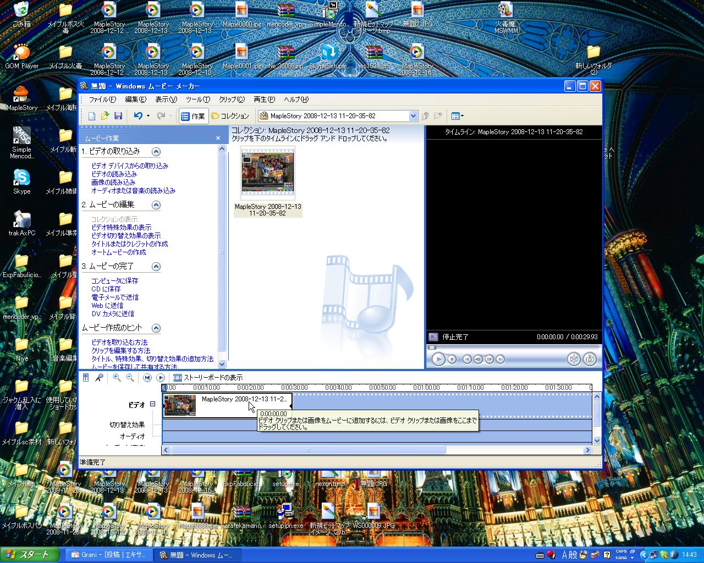Click the 0:00:30.00 mark on timeline ruler
This screenshot has width=704, height=563.
(294, 388)
